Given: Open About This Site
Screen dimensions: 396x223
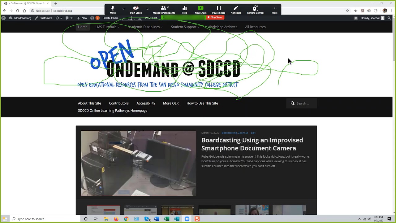Looking at the screenshot, I should click(89, 103).
